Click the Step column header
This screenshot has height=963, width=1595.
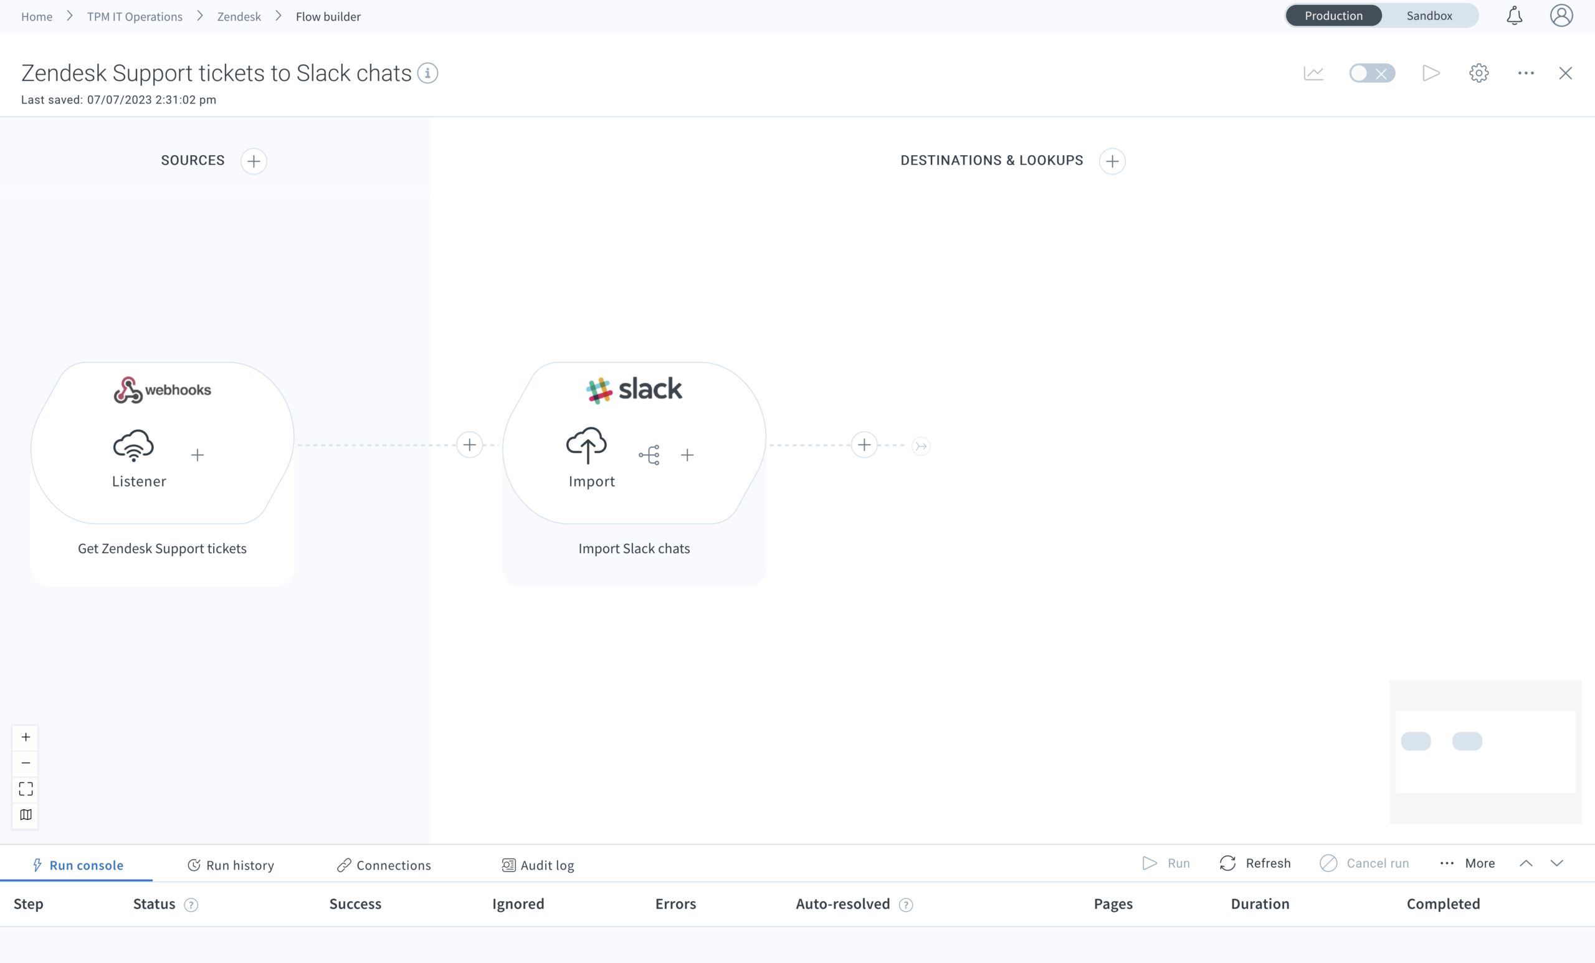click(29, 904)
